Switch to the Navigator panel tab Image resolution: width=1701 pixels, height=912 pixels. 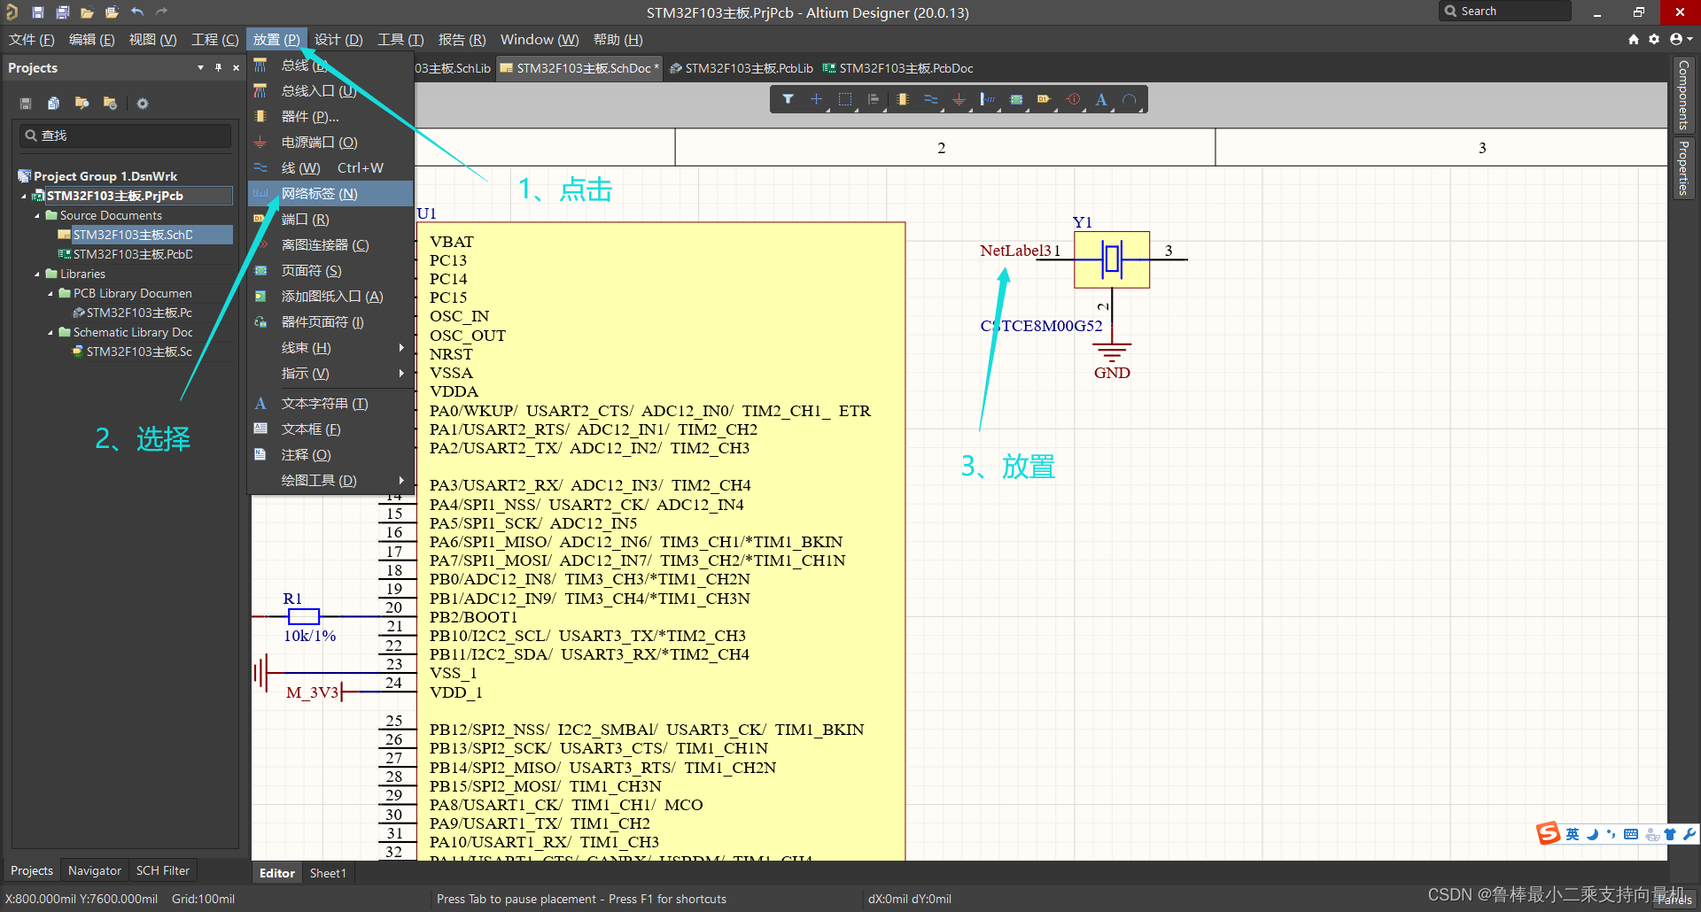click(x=94, y=870)
